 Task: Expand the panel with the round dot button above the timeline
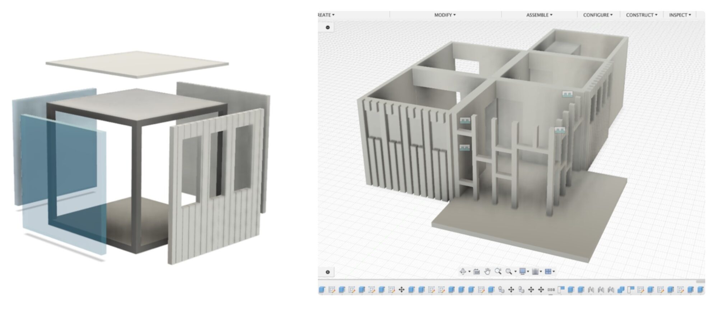(x=328, y=272)
